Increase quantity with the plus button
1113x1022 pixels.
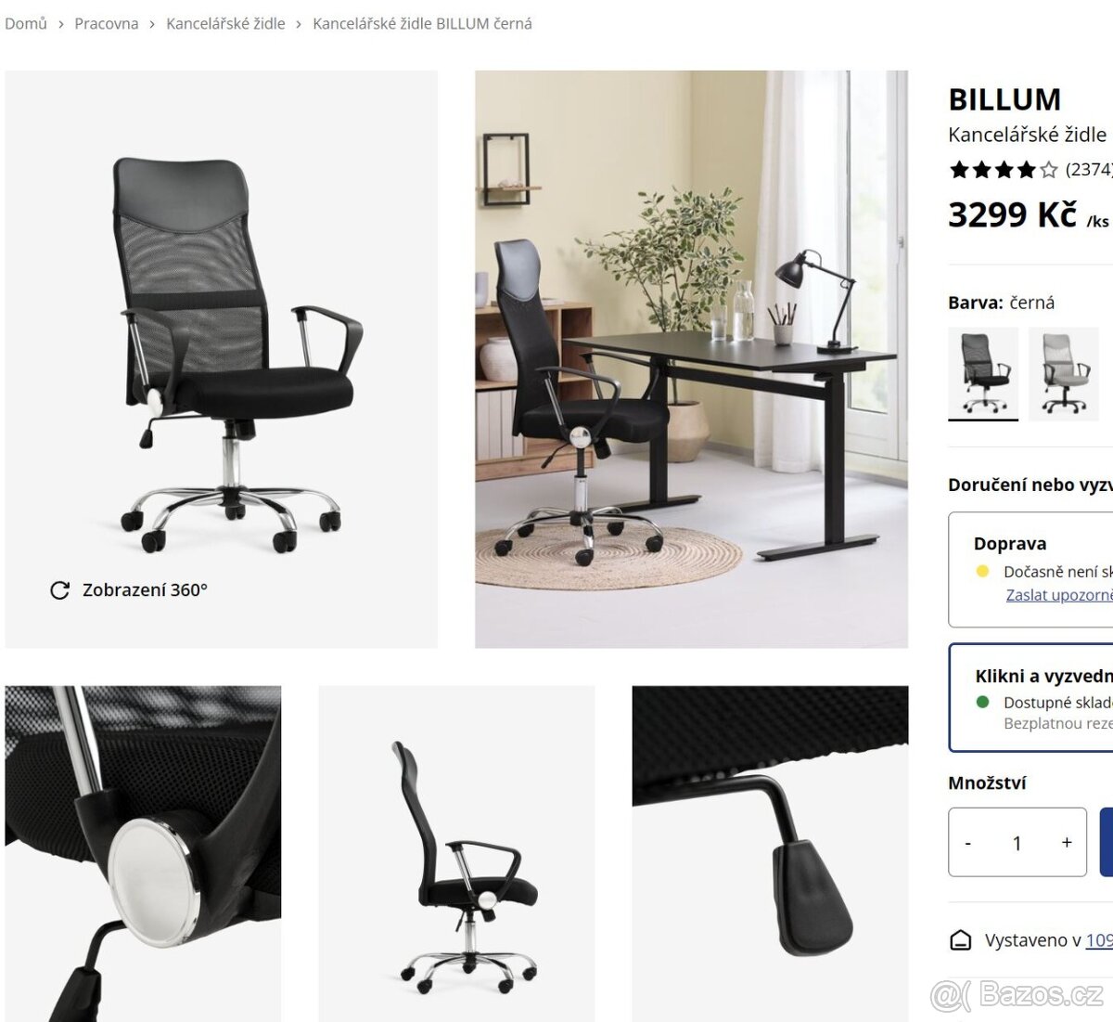(1067, 842)
